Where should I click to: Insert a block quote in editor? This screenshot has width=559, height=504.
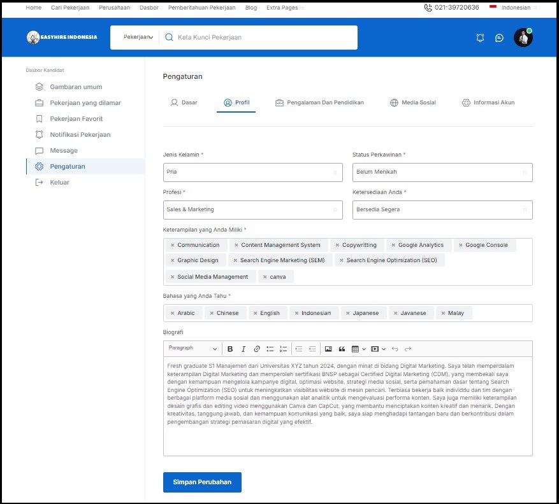342,349
